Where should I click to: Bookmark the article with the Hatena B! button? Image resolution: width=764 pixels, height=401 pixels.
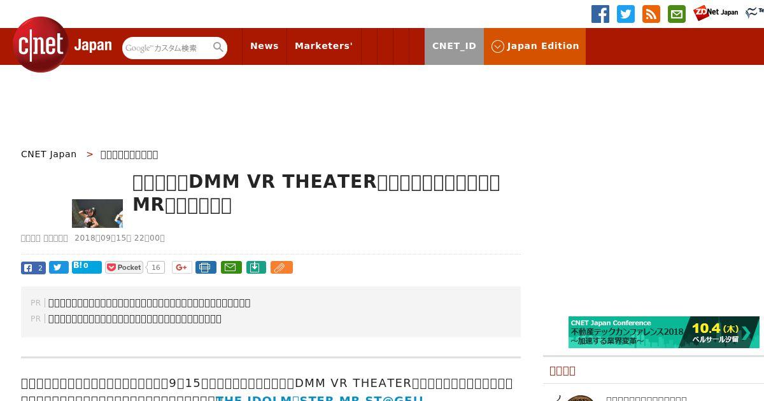87,267
